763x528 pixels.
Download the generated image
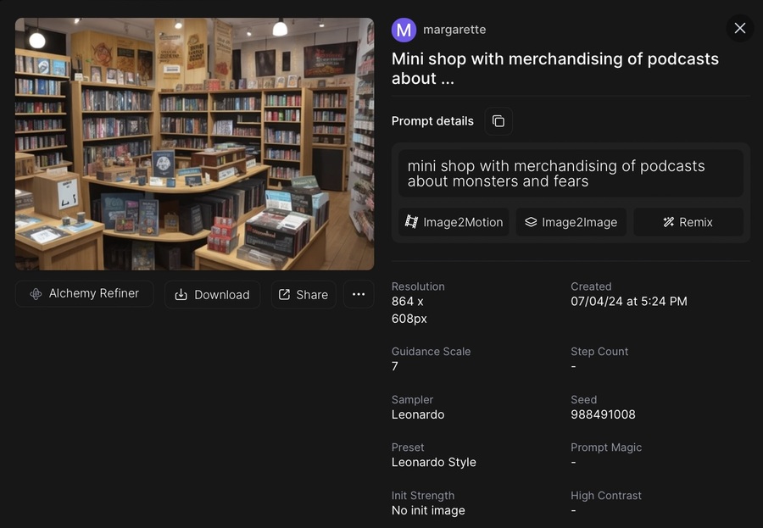click(x=212, y=294)
